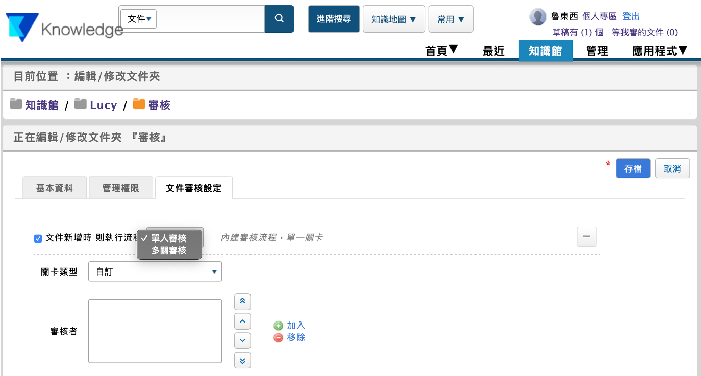Screen dimensions: 701x376
Task: Open the 知識地圖 dropdown menu
Action: (x=393, y=19)
